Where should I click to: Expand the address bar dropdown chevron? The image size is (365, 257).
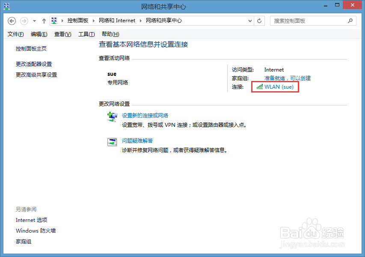[x=249, y=20]
